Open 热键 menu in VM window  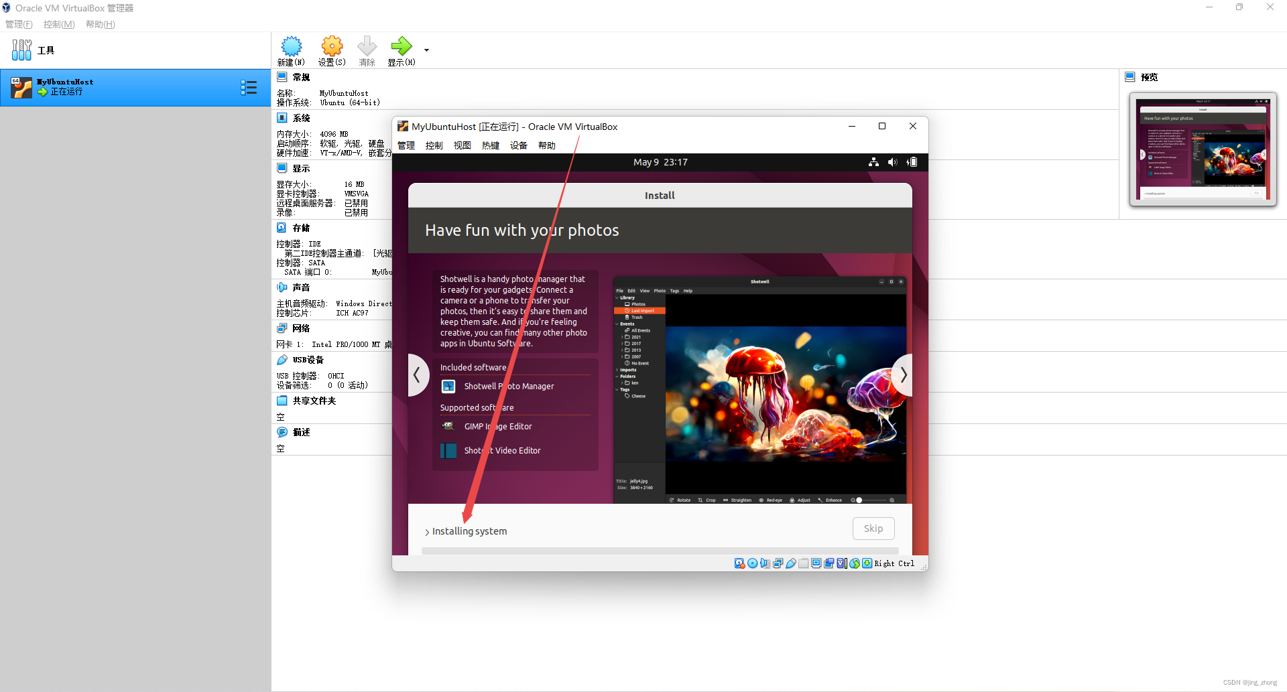[491, 145]
